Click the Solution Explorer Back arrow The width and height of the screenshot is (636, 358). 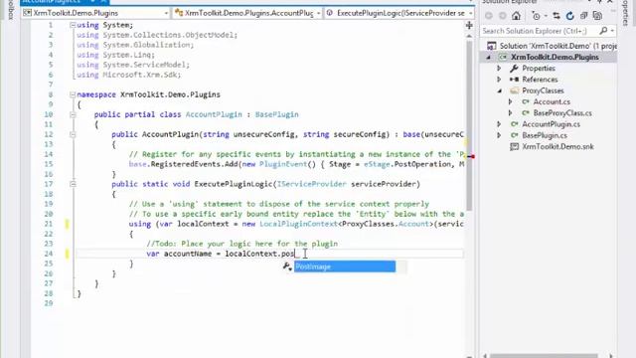489,16
